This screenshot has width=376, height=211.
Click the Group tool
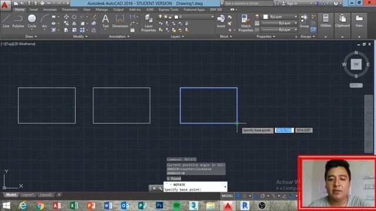(x=304, y=21)
